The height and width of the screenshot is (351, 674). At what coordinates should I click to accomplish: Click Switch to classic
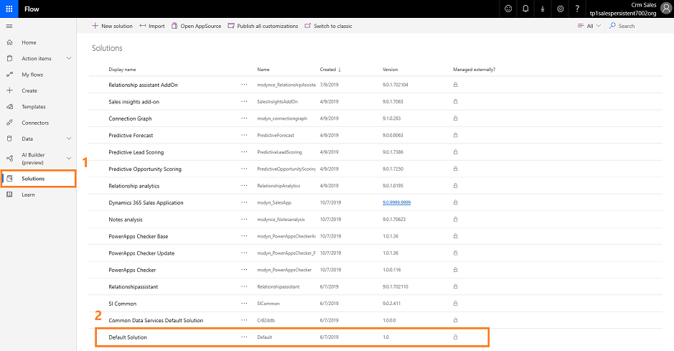[329, 26]
